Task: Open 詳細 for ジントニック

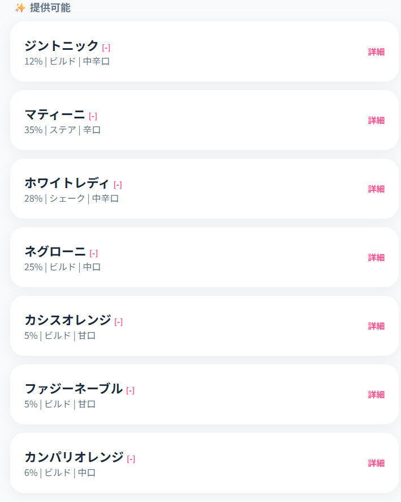Action: point(377,51)
